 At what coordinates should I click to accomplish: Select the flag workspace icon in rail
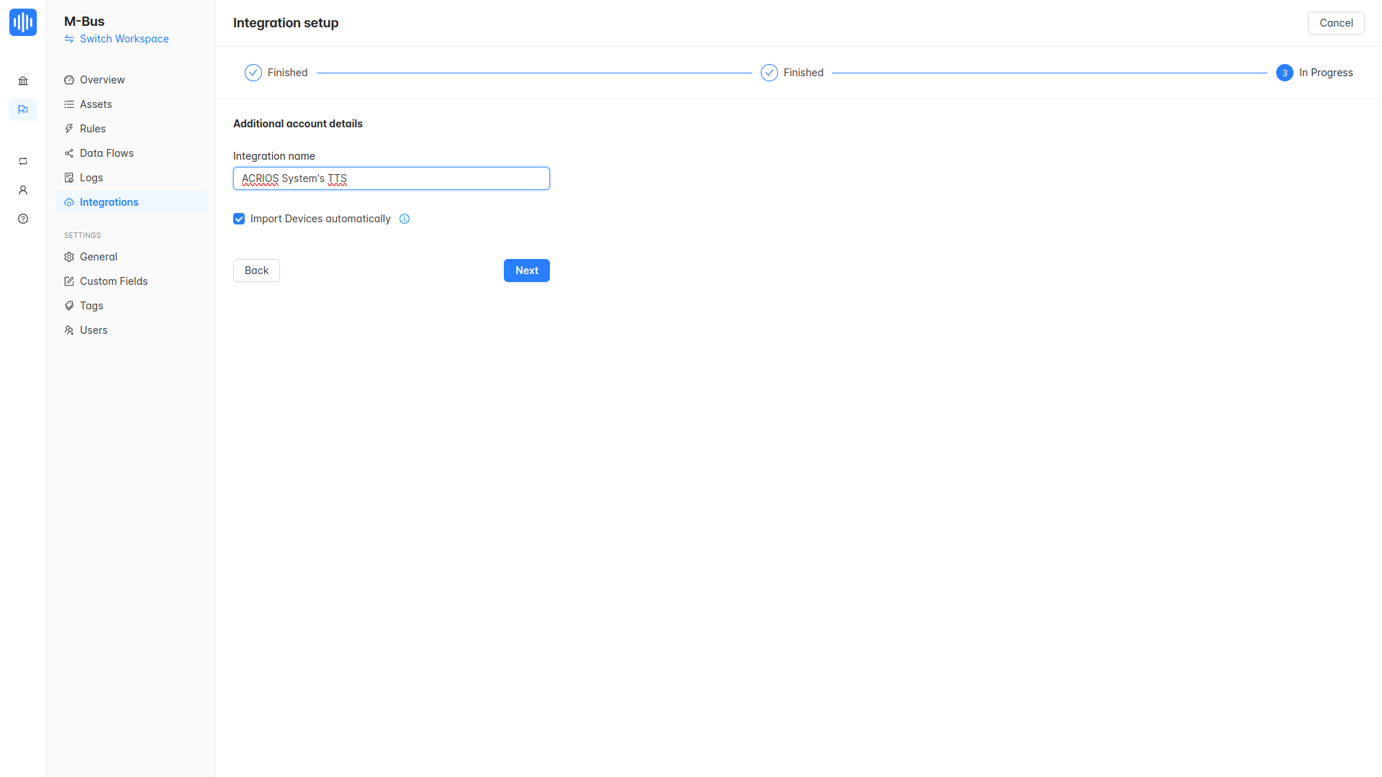[x=23, y=109]
